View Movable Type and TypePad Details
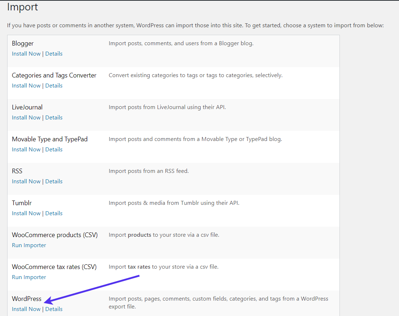This screenshot has width=399, height=316. (x=54, y=149)
